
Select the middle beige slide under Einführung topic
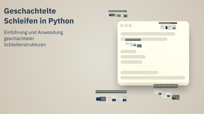pos(118,15)
